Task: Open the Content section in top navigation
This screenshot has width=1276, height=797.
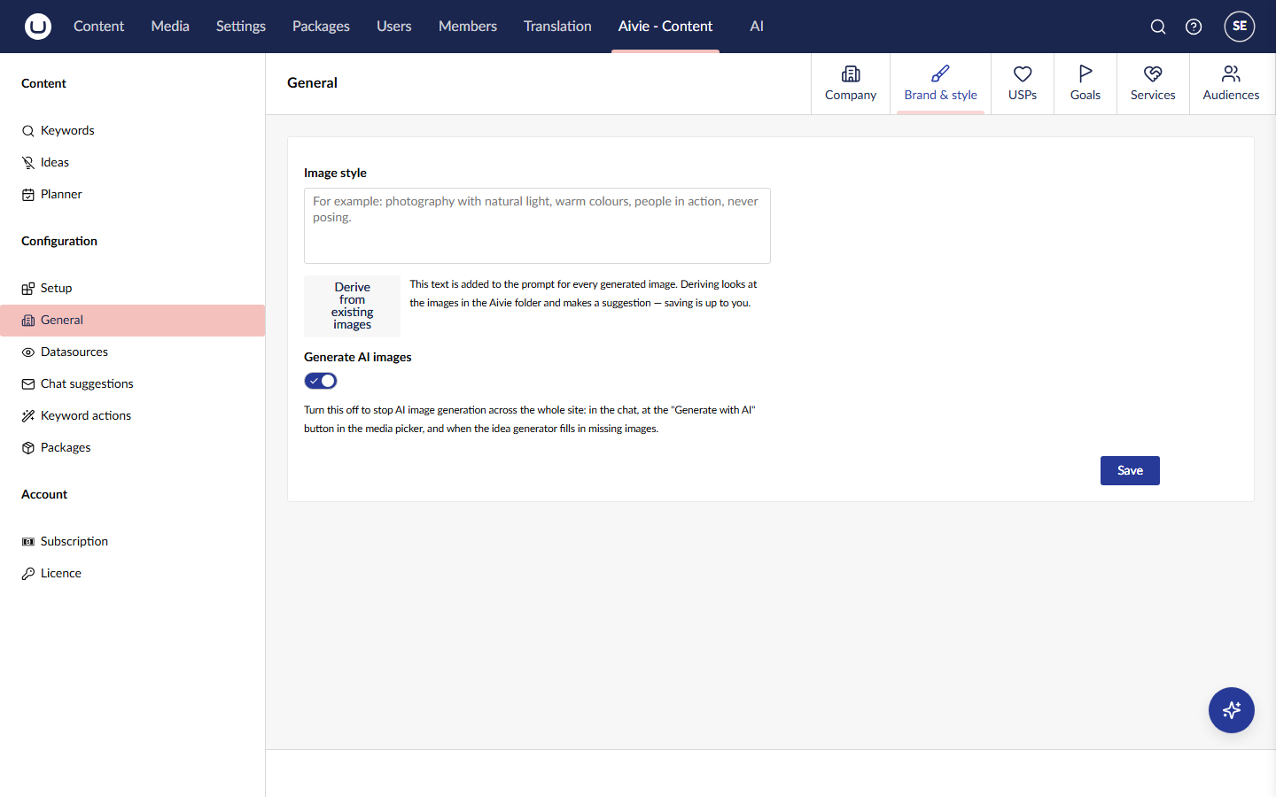Action: pos(98,27)
